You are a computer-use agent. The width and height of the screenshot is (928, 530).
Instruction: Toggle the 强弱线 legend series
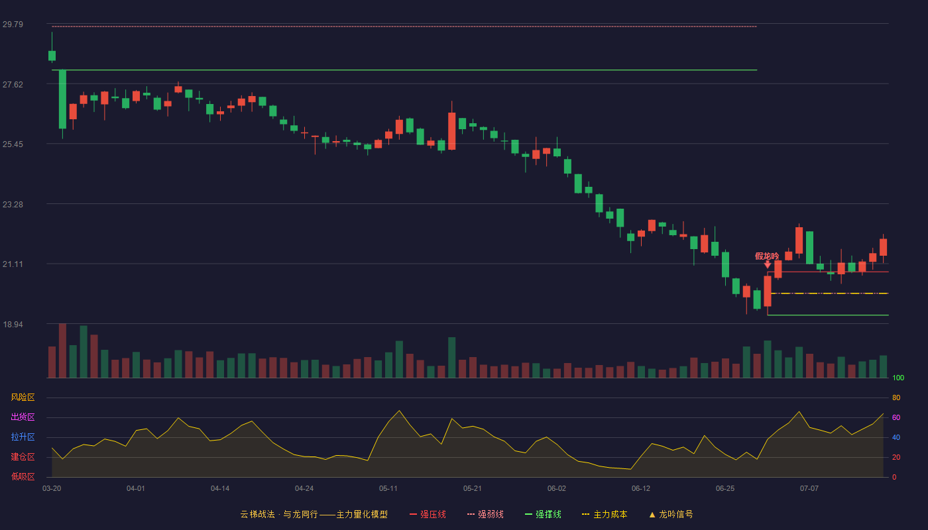coord(485,515)
